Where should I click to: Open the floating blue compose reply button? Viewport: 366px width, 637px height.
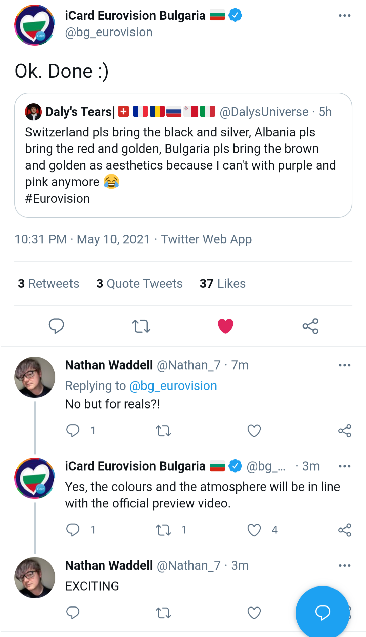(322, 612)
